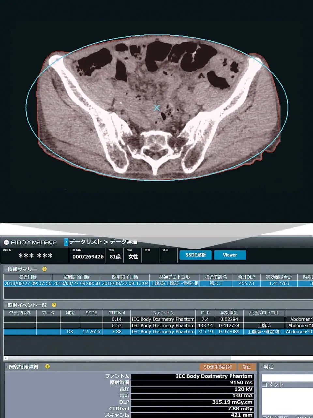Collapse the 照射イベント一覧 panel header
Screen dimensions: 313x418
[x=5, y=305]
